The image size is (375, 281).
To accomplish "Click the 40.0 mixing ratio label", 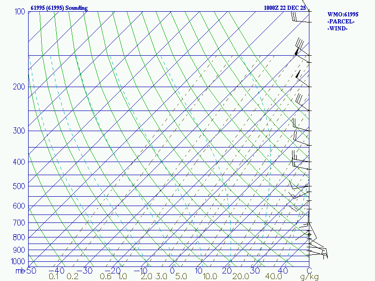I will (273, 276).
